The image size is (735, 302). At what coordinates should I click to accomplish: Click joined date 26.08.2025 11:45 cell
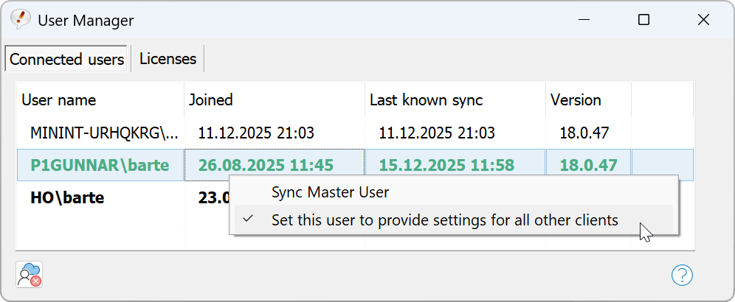pyautogui.click(x=266, y=165)
